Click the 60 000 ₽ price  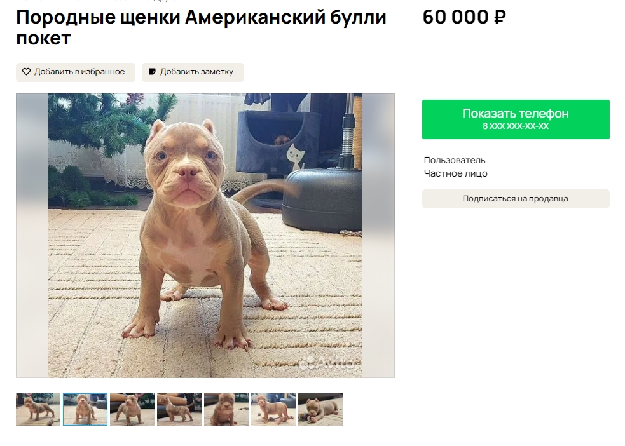coord(464,17)
